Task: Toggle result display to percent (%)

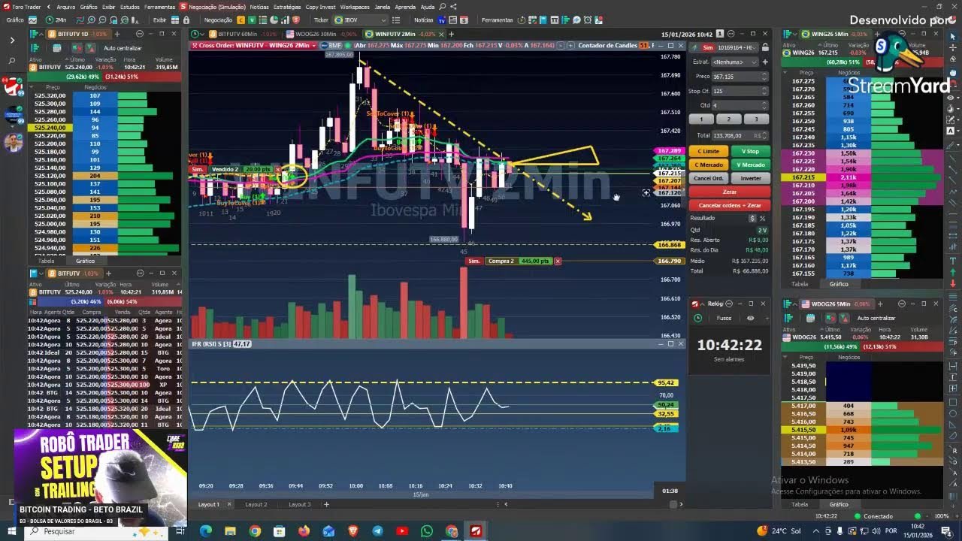Action: (762, 218)
